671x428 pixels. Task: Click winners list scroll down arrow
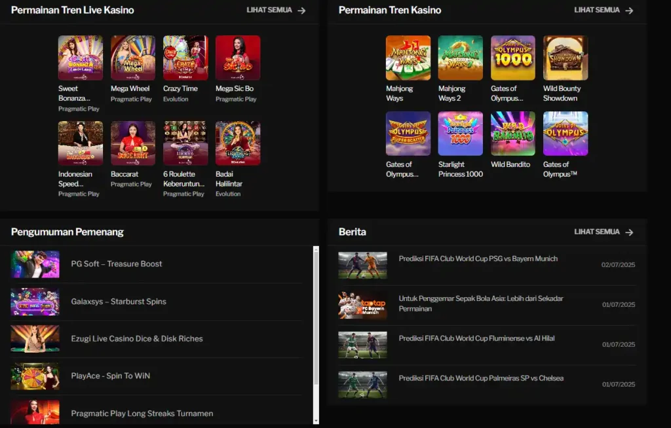[316, 421]
